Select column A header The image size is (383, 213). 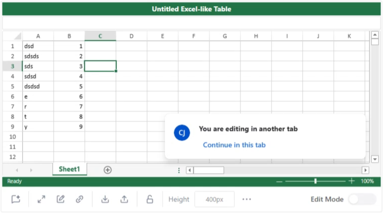38,36
